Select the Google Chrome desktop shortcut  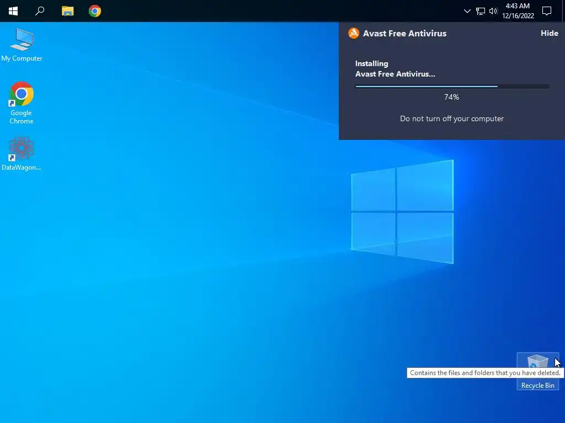22,103
